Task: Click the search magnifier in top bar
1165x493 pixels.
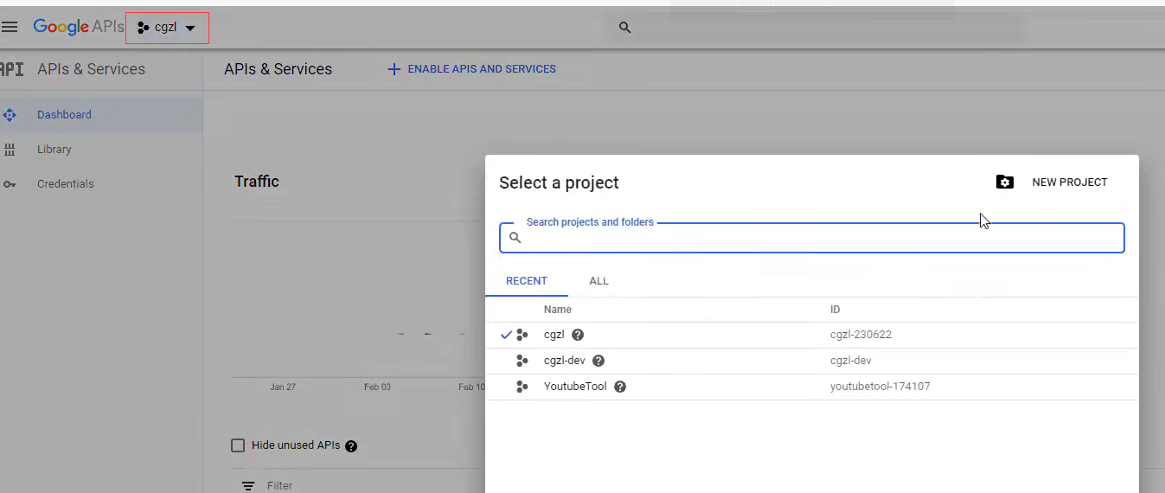Action: [x=625, y=28]
